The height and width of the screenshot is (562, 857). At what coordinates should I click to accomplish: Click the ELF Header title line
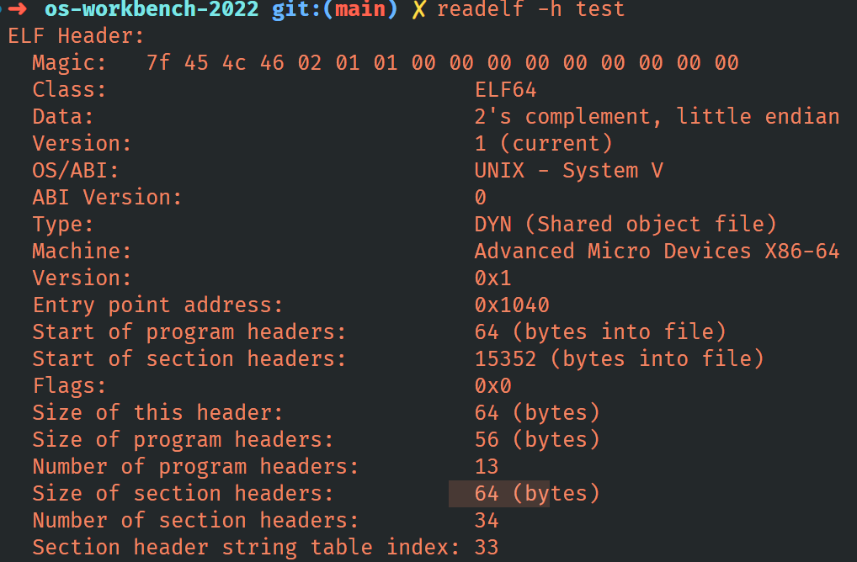point(76,36)
